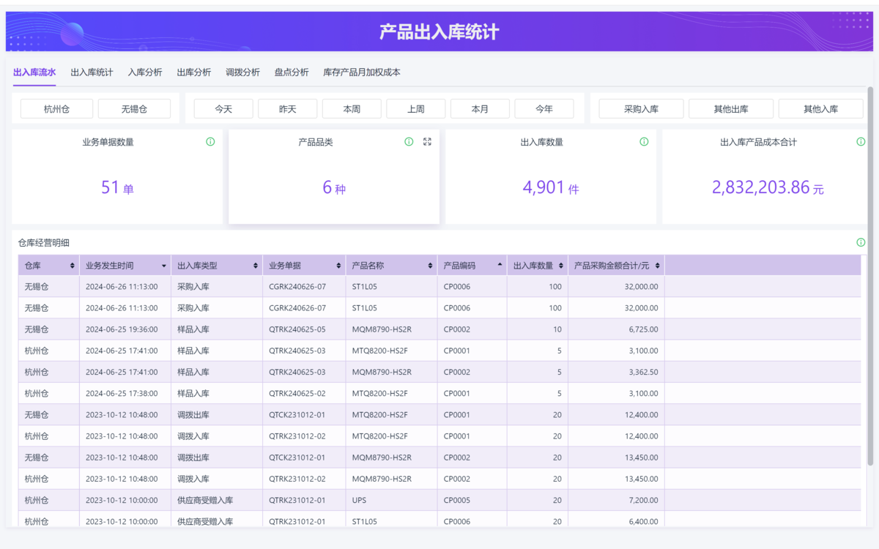Sort by 产品采购金额合计 column arrows
Screen dimensions: 879x549
(657, 266)
